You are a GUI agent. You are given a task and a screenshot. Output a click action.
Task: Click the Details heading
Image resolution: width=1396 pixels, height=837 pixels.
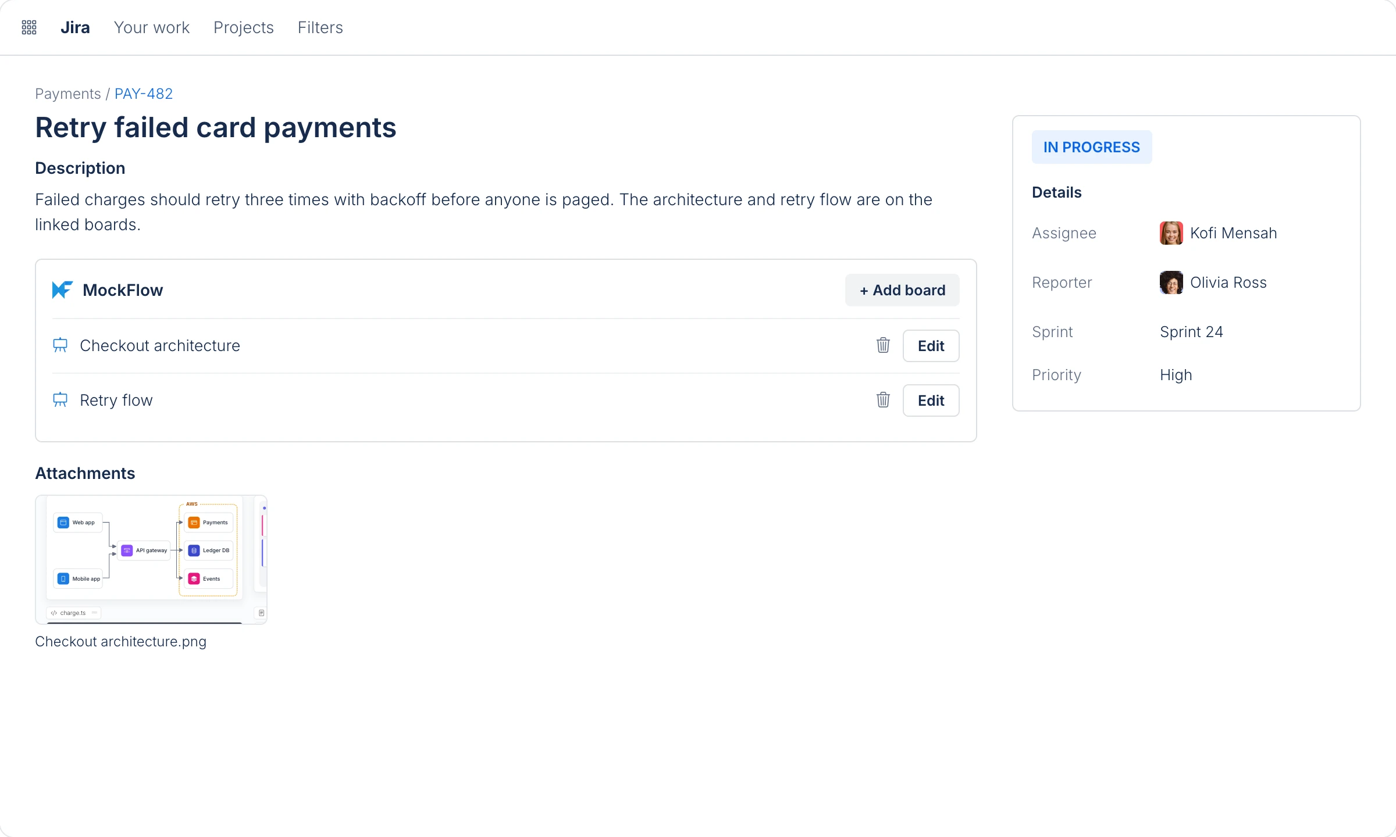[x=1057, y=192]
